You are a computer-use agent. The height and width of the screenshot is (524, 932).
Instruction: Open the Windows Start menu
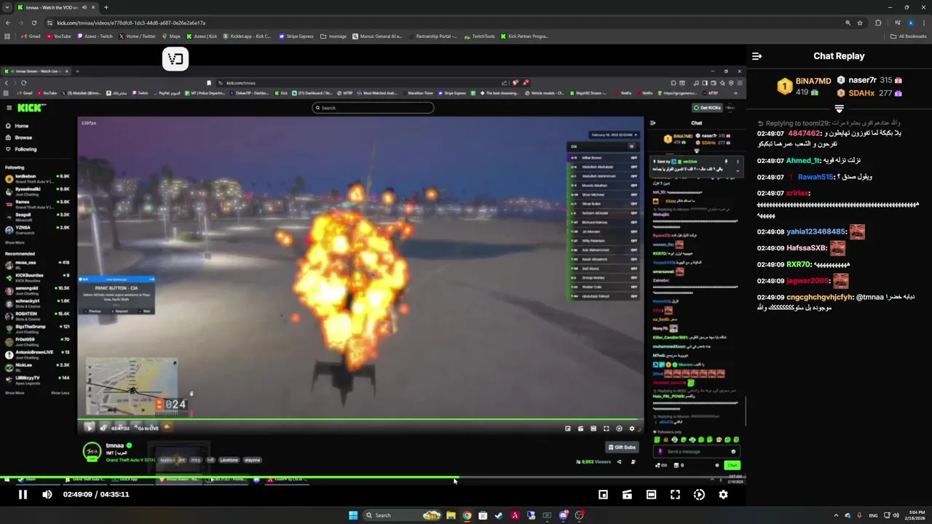pyautogui.click(x=353, y=515)
